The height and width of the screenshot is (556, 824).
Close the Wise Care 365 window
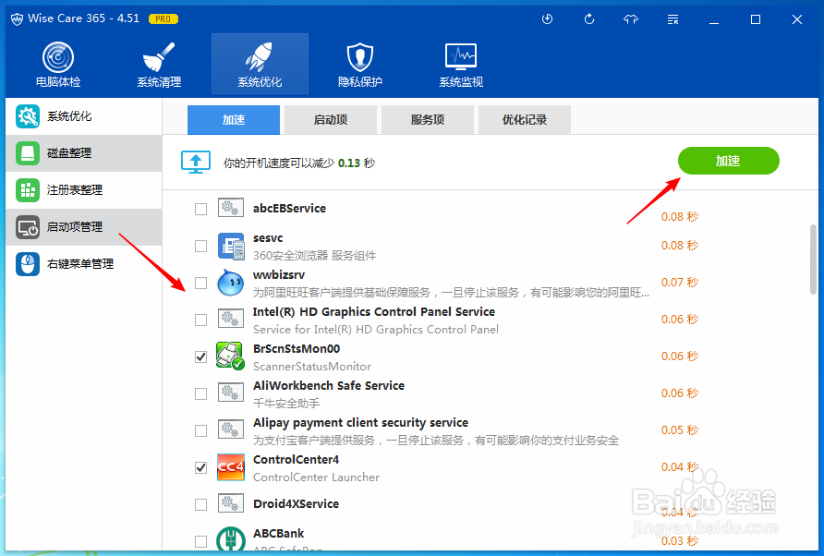coord(796,19)
